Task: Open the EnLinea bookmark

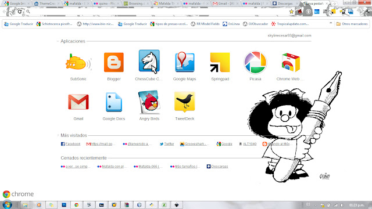Action: (x=231, y=24)
